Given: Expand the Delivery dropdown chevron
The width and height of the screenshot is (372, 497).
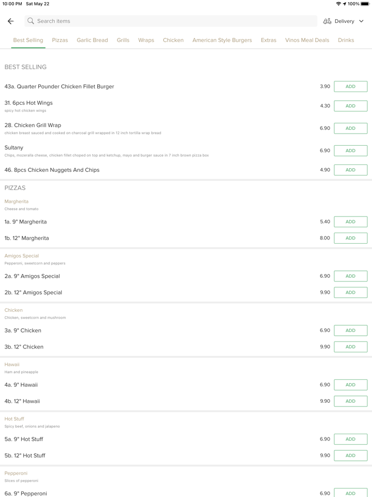Looking at the screenshot, I should point(361,21).
